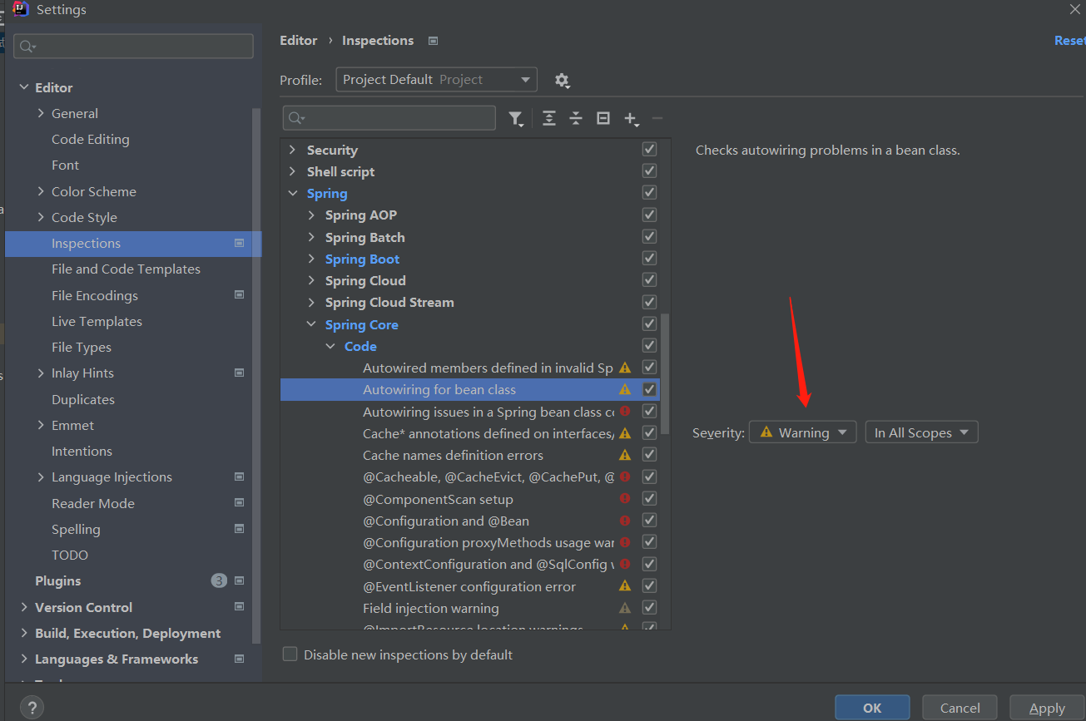The image size is (1086, 721).
Task: Click the Plugins update count badge
Action: 219,581
